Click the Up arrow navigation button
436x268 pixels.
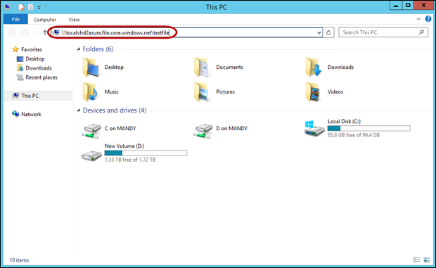[x=45, y=32]
